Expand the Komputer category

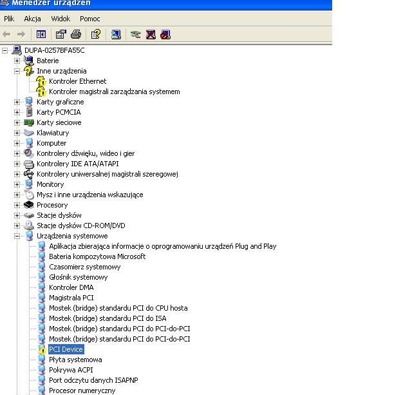coord(17,143)
